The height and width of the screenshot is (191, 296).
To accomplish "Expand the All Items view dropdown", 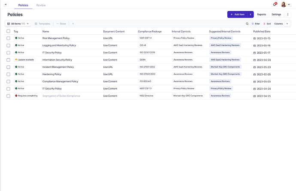I will coord(18,24).
